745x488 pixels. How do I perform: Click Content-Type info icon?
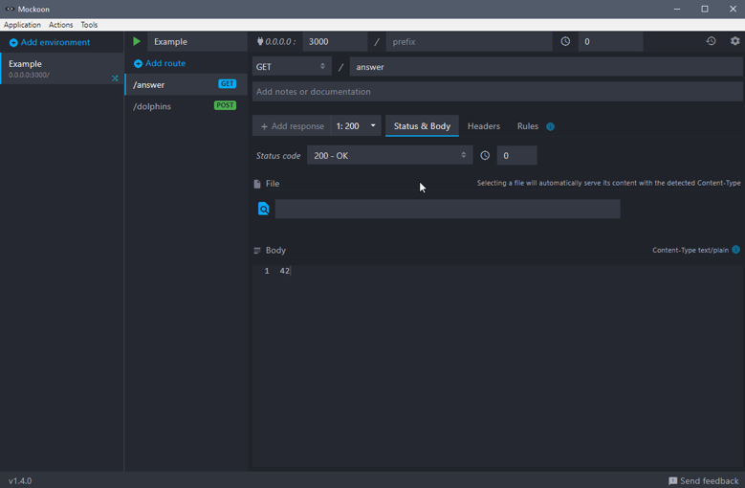click(x=735, y=250)
